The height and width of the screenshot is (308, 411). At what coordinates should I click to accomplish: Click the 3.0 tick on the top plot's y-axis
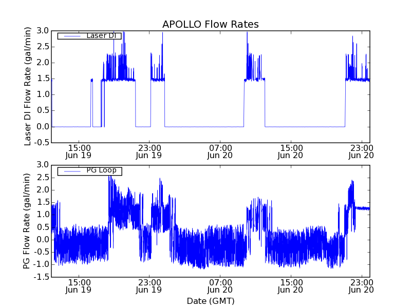point(42,31)
